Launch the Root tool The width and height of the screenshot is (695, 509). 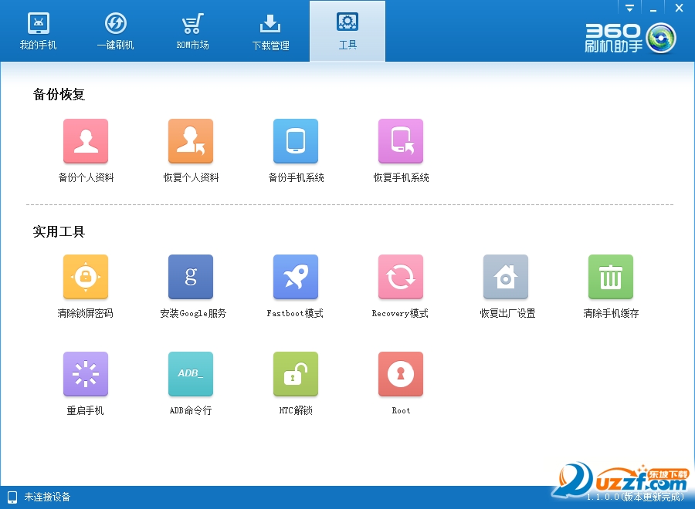[401, 374]
